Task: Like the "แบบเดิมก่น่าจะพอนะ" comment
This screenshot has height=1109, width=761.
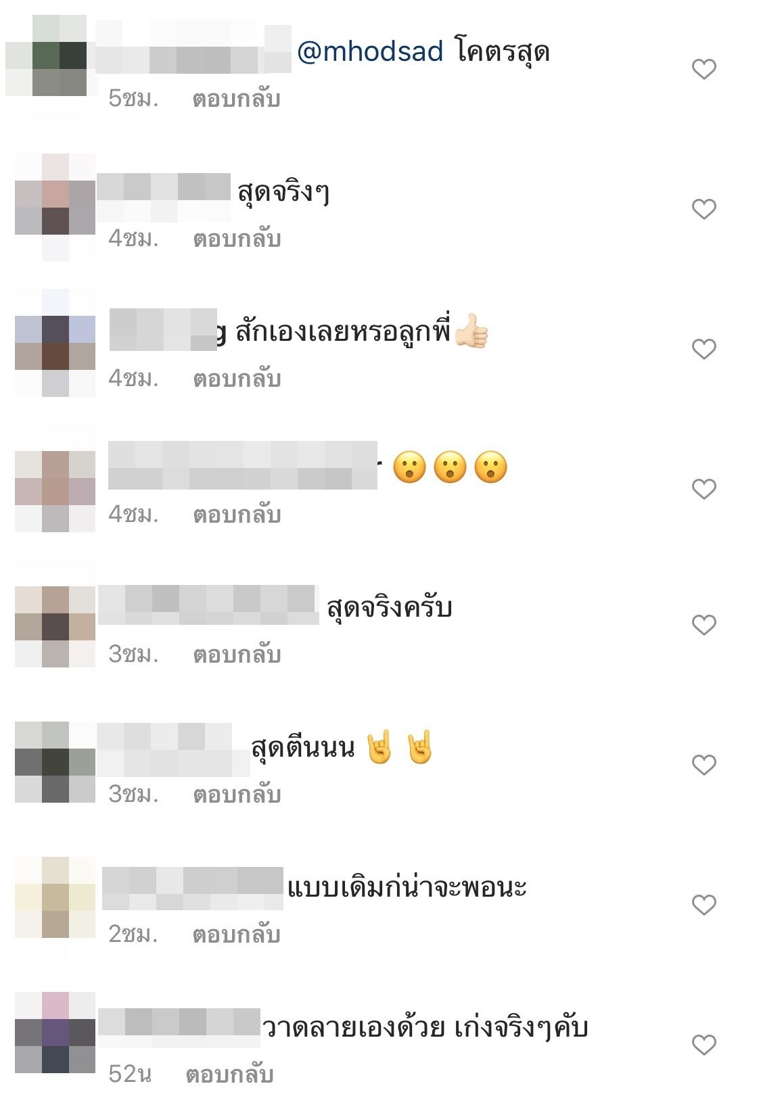Action: 704,905
